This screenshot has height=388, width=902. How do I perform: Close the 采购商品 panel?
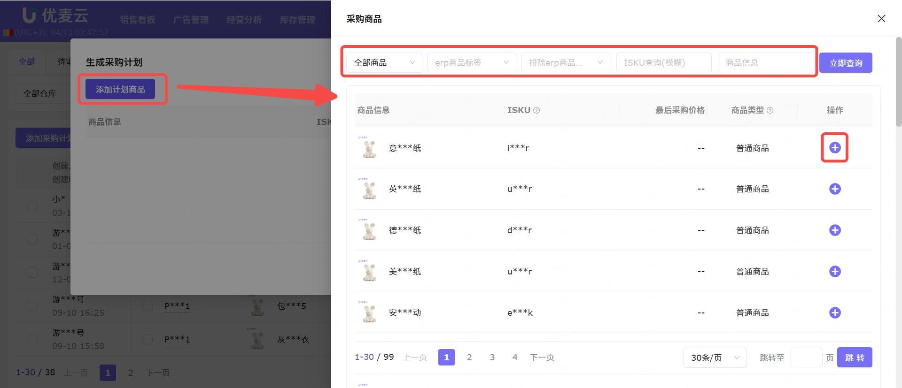coord(881,19)
